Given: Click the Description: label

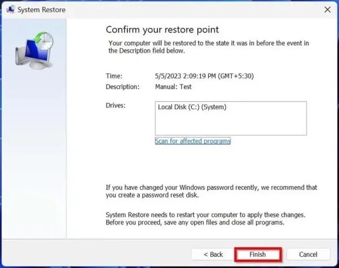Looking at the screenshot, I should tap(122, 87).
